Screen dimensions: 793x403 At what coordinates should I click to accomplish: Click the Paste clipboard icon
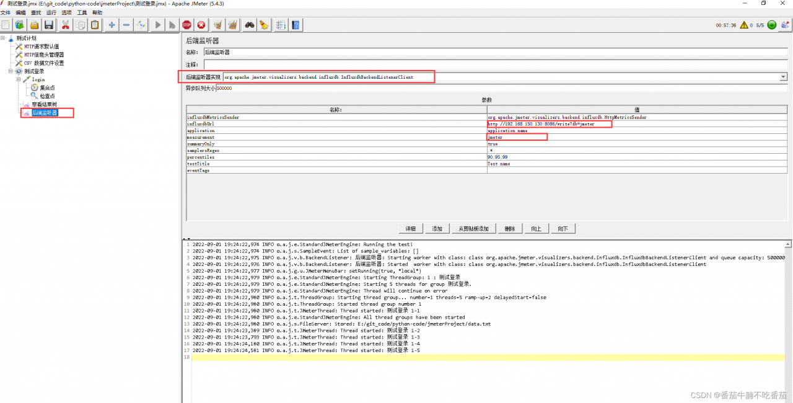(x=95, y=25)
